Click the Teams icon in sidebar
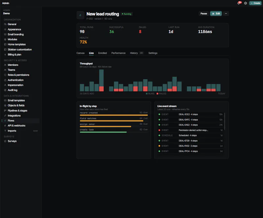 coord(5,70)
